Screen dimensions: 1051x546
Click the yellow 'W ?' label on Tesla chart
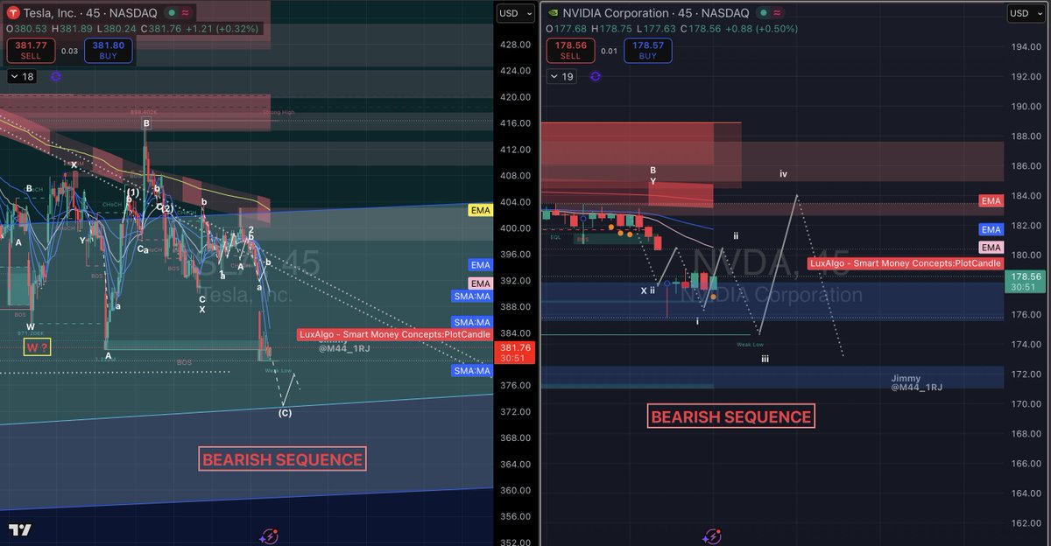click(x=37, y=347)
